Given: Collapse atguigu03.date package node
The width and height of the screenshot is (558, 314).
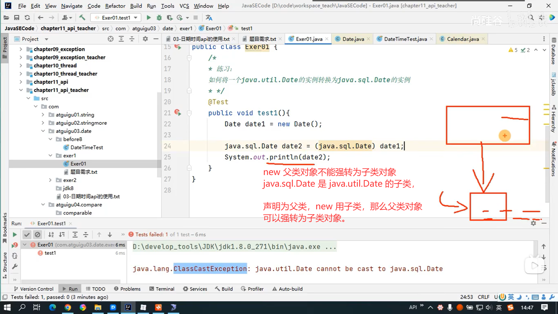Looking at the screenshot, I should [43, 131].
